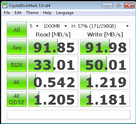
Task: Click the 4K write result 1.219
Action: point(105,82)
